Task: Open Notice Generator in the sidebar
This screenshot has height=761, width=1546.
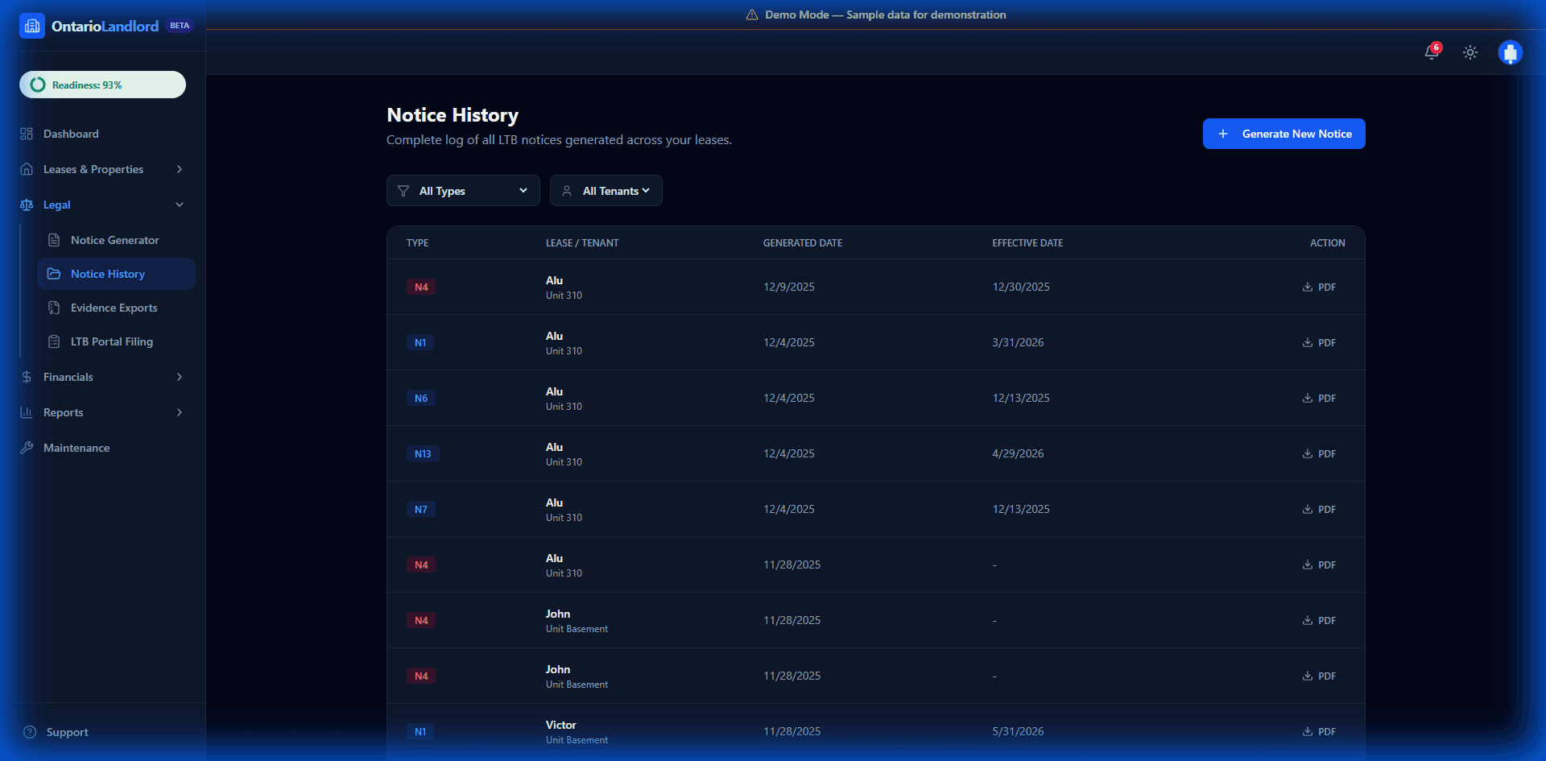Action: click(x=114, y=240)
